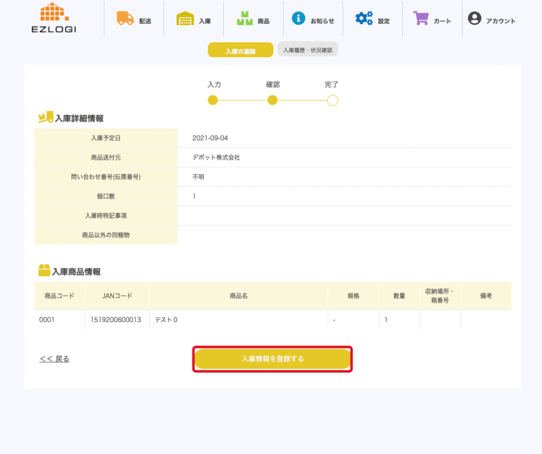Click JAN code 1519200600013 cell
The width and height of the screenshot is (542, 454).
click(x=116, y=320)
